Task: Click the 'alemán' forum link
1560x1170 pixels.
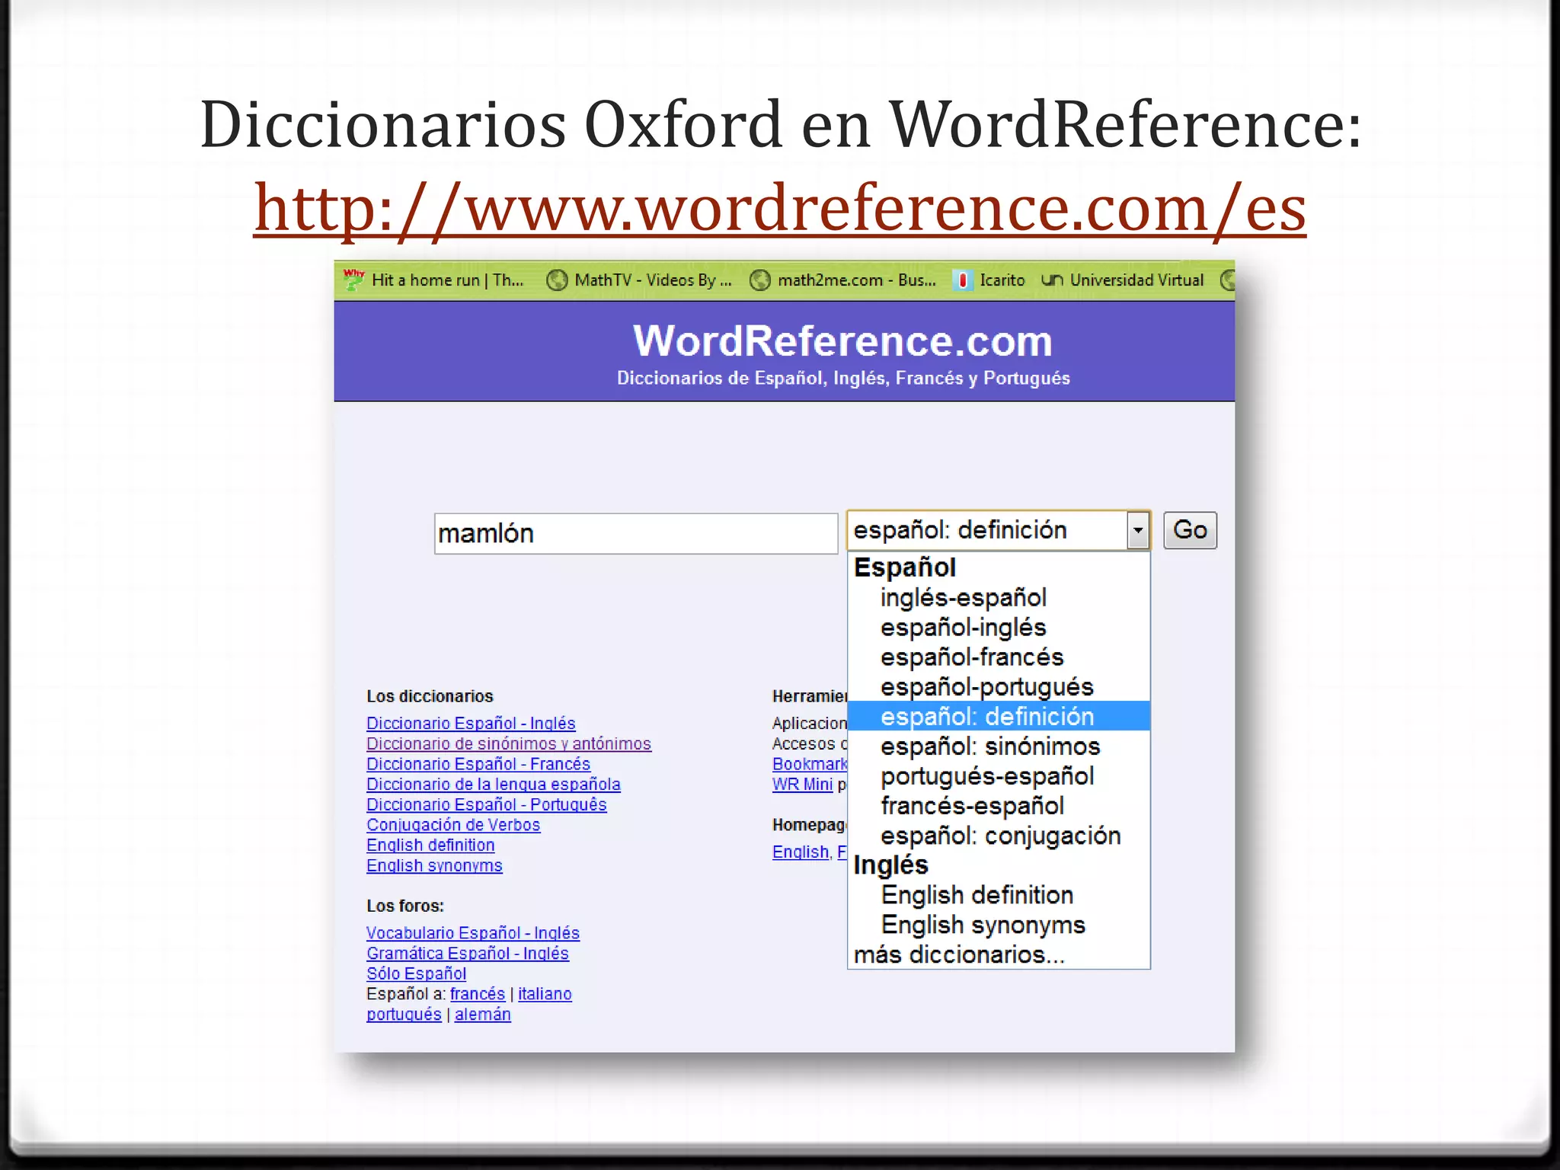Action: pyautogui.click(x=483, y=1015)
